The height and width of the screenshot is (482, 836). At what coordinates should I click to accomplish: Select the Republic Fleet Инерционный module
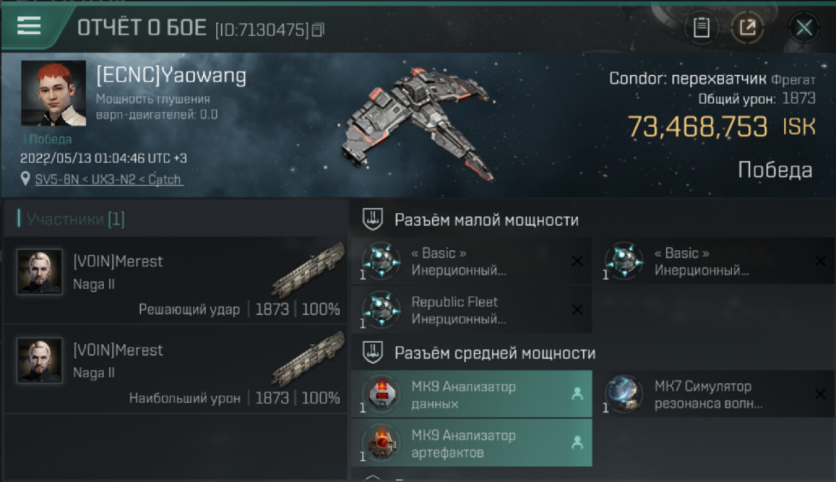[471, 310]
